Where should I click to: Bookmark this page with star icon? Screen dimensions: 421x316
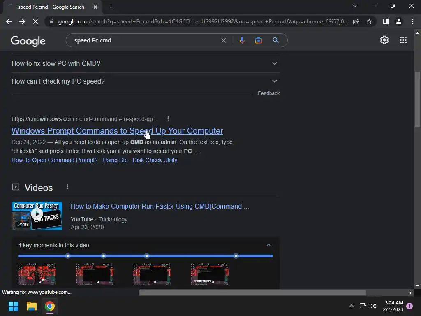(369, 21)
